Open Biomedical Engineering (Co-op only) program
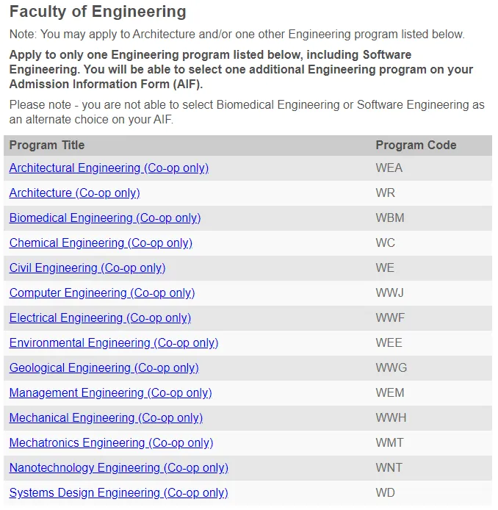Screen dimensions: 498x510 [x=105, y=218]
